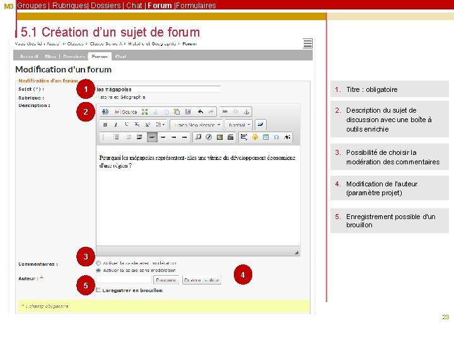Image resolution: width=454 pixels, height=340 pixels.
Task: Click the paste from Word icon
Action: (188, 112)
